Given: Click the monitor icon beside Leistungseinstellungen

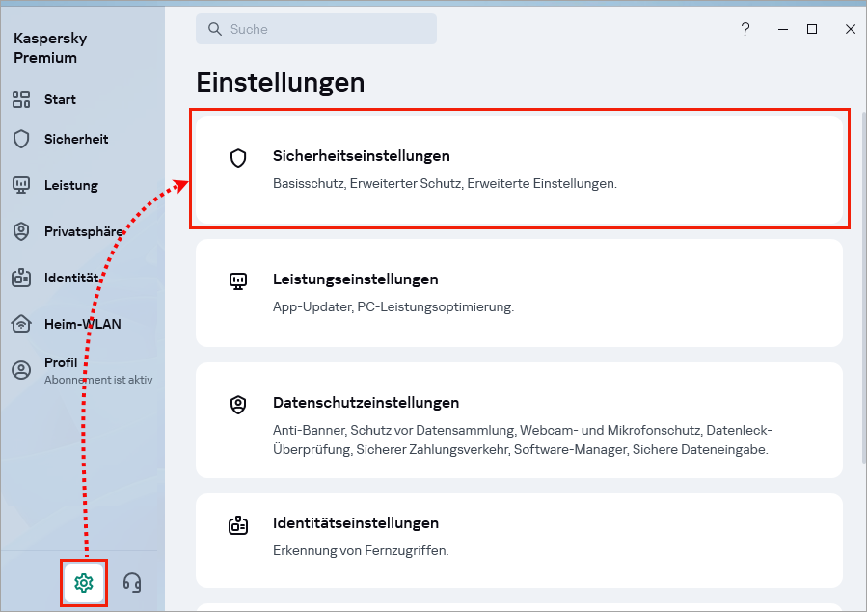Looking at the screenshot, I should click(238, 281).
